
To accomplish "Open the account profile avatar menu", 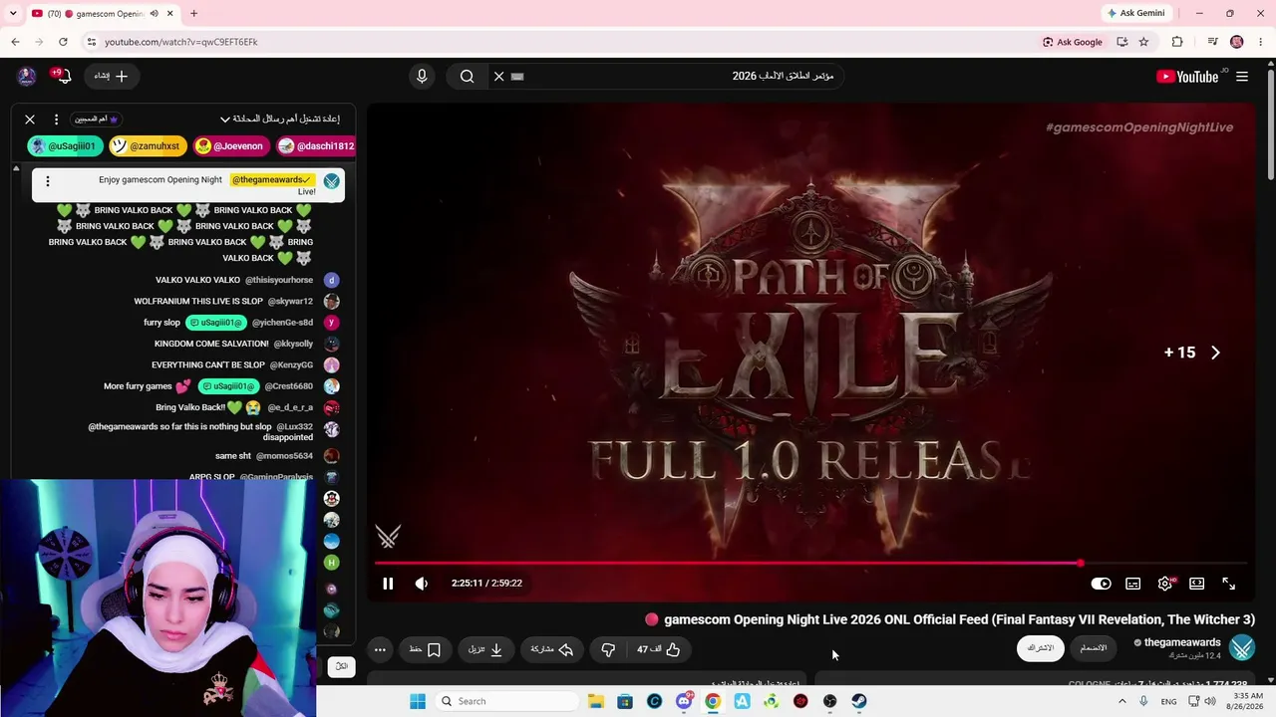I will point(27,76).
